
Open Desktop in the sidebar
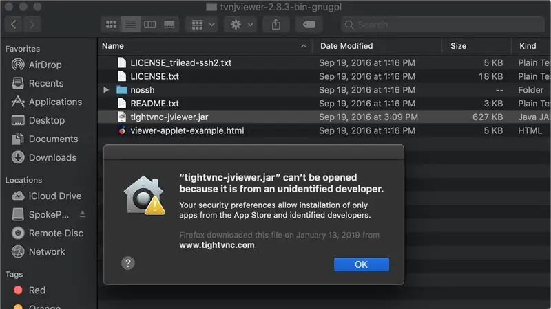pos(39,121)
